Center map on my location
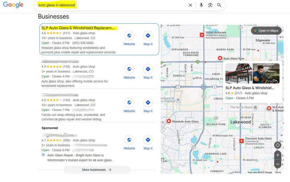290x182 pixels. (278, 145)
